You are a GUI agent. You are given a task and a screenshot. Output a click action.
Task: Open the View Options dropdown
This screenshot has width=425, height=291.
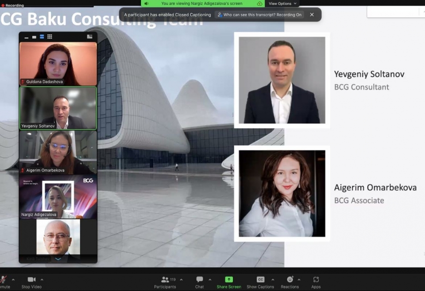[283, 4]
